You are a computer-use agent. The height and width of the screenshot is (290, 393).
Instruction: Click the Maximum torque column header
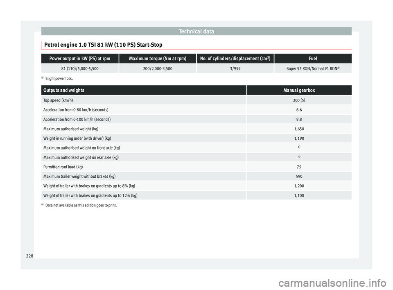(x=158, y=59)
